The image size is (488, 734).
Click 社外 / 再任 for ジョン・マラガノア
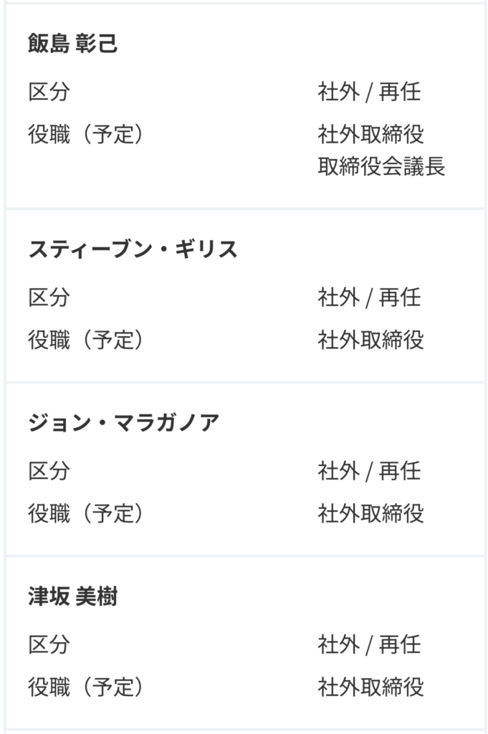pyautogui.click(x=369, y=472)
